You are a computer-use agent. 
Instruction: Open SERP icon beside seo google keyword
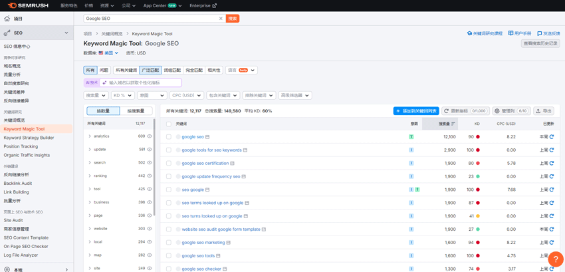207,190
